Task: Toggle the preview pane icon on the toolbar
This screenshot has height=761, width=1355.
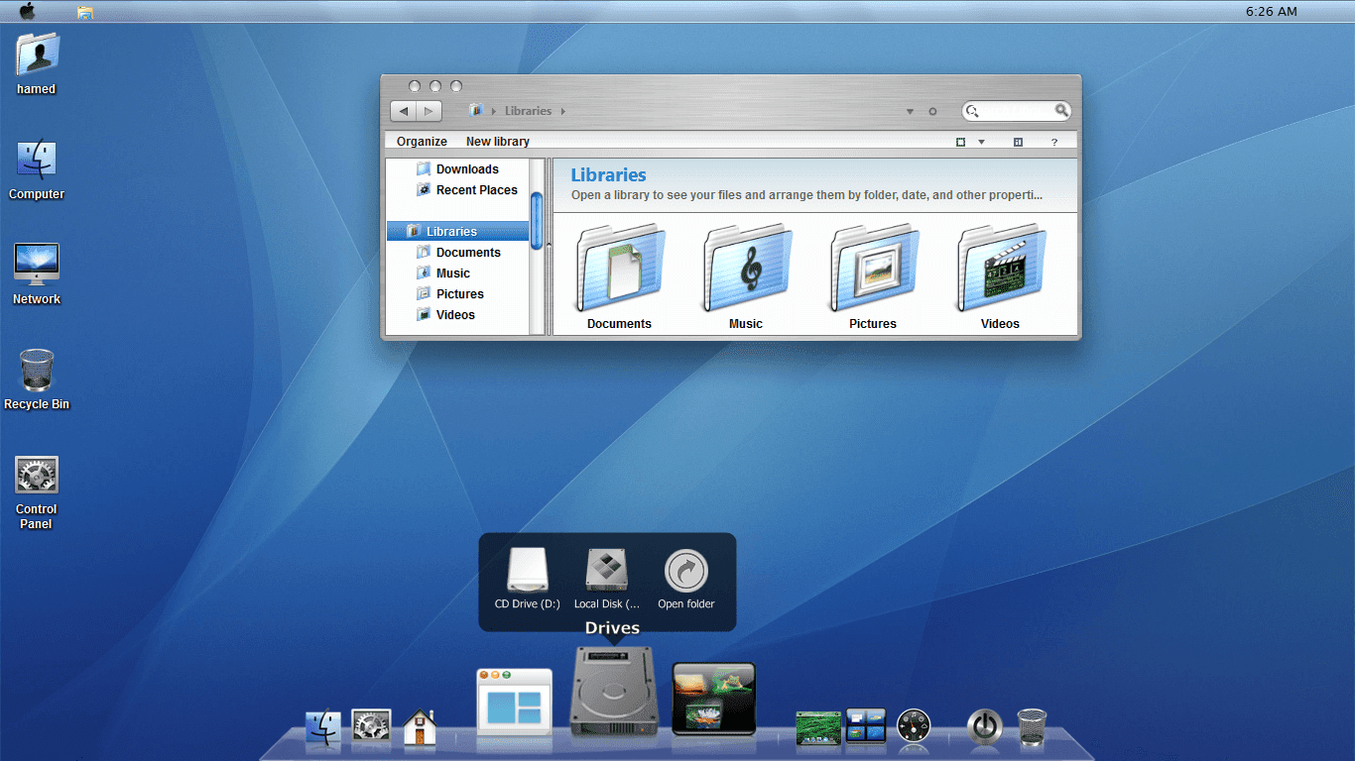Action: point(1018,142)
